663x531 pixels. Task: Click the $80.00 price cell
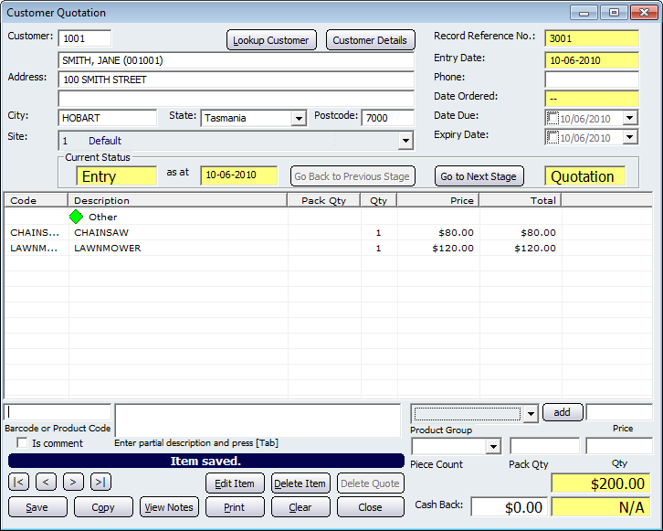pos(456,232)
